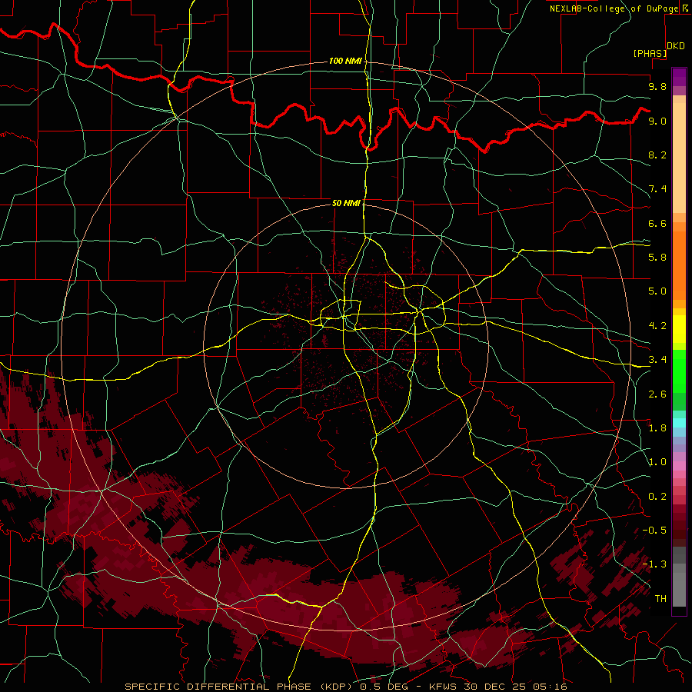Select the 100 NMI range ring label

[x=345, y=61]
